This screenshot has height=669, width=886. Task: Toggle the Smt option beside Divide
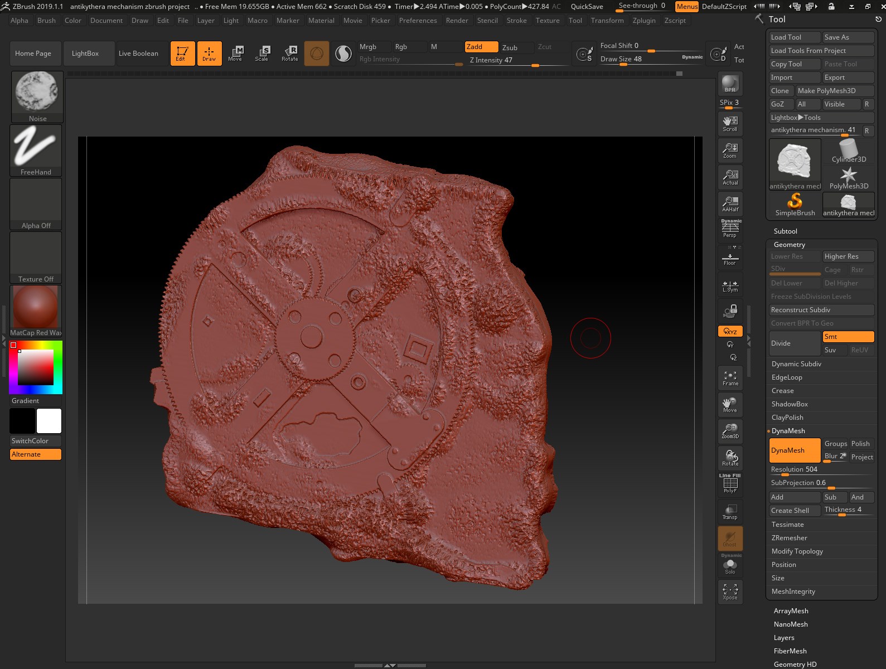point(848,337)
